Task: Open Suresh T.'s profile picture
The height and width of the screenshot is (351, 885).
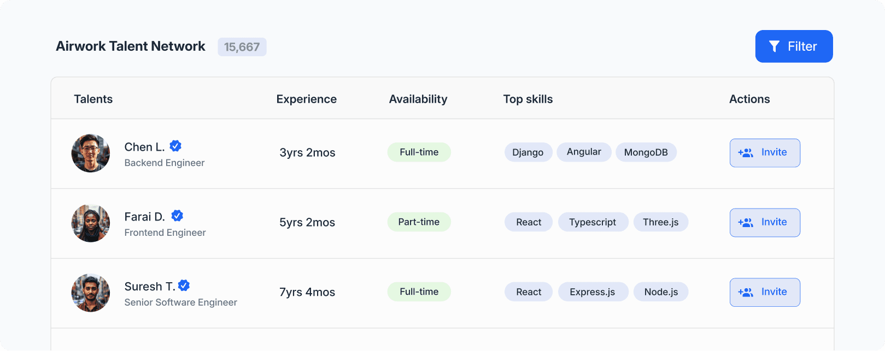Action: tap(91, 293)
